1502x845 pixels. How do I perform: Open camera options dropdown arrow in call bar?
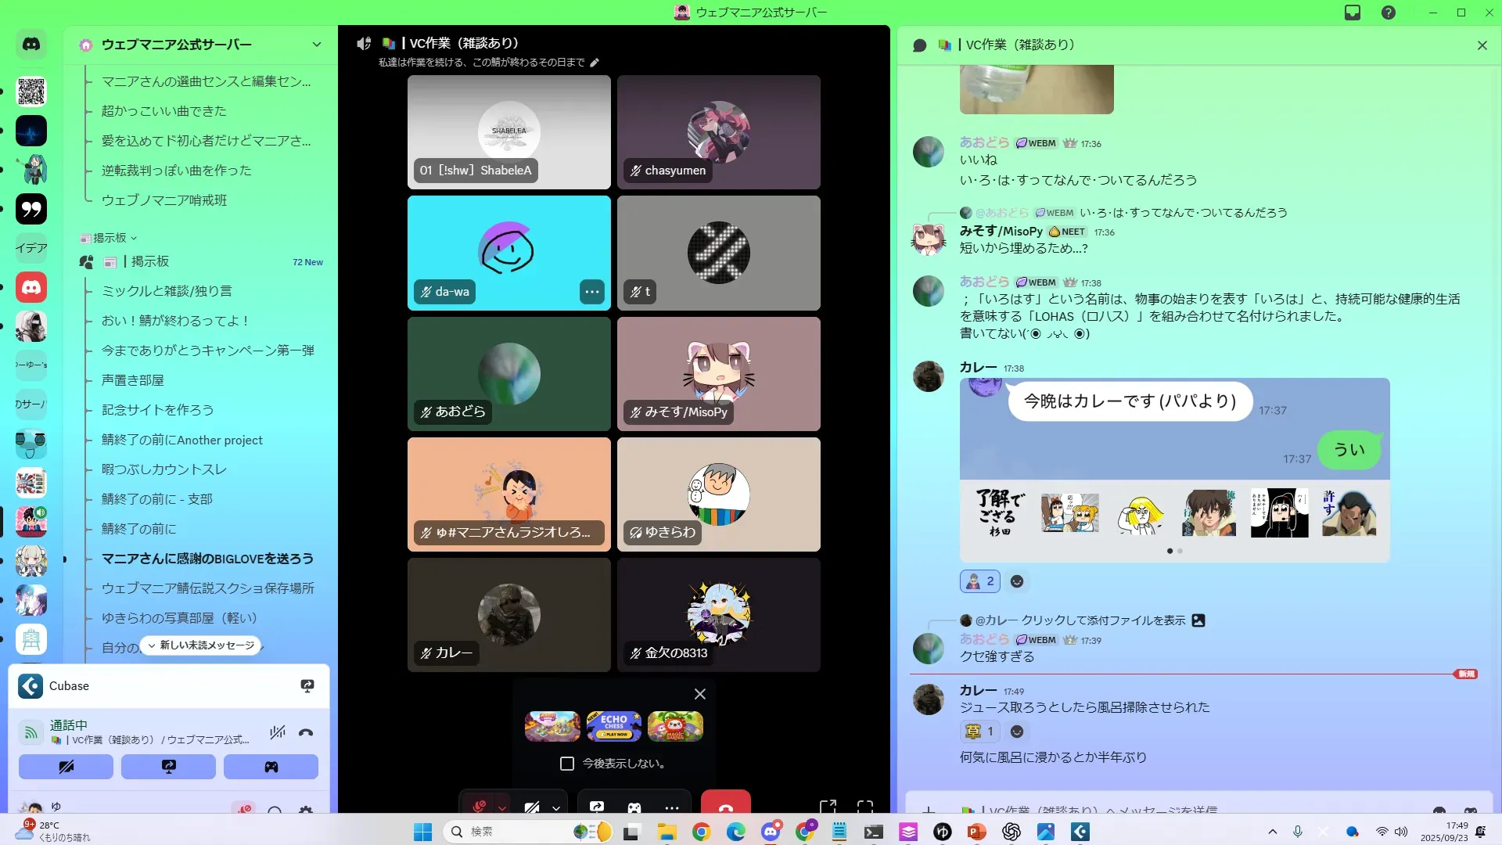[x=556, y=808]
